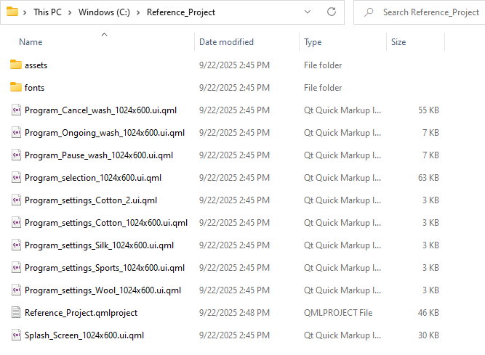Open the address bar history dropdown
Image resolution: width=485 pixels, height=355 pixels.
tap(308, 12)
